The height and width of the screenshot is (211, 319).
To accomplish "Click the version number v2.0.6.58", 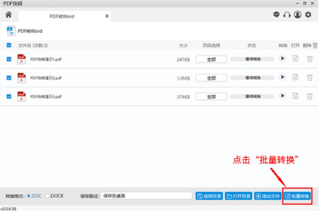I will (x=8, y=209).
